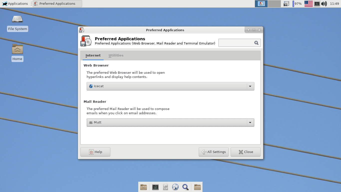
Task: Click the screenshot tray icon in the panel
Action: click(x=286, y=4)
